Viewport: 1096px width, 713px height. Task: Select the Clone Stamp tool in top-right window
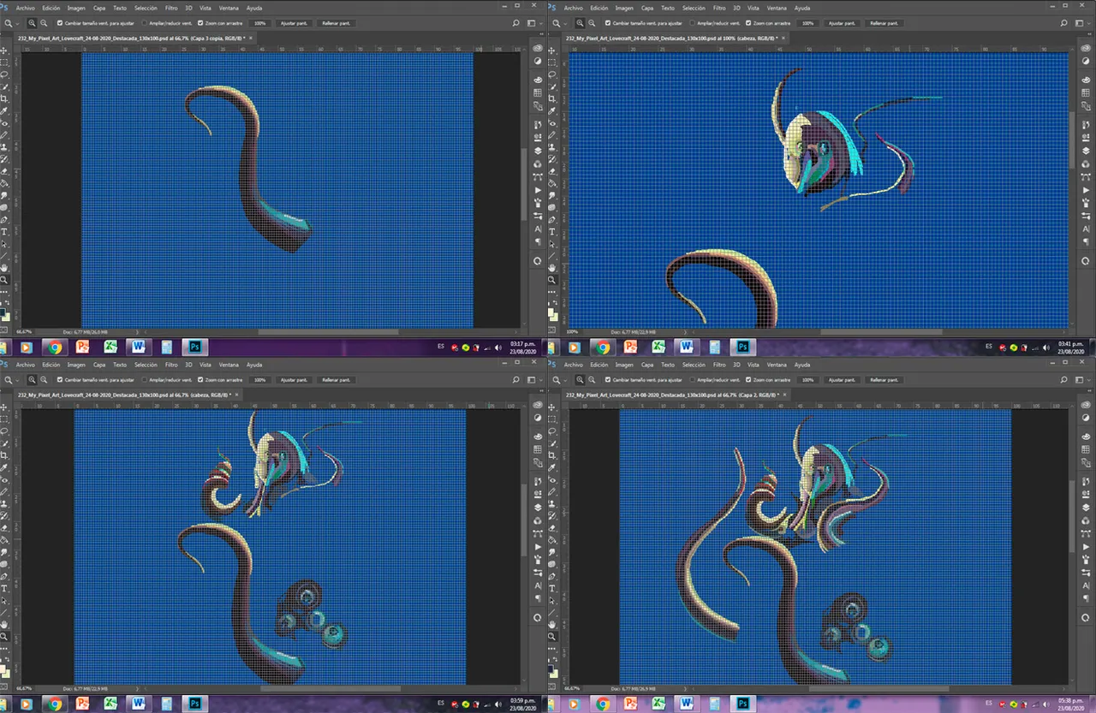552,146
